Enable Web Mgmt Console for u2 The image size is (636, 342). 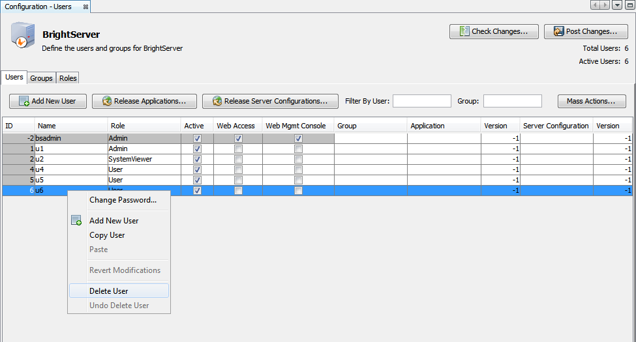[x=298, y=160]
